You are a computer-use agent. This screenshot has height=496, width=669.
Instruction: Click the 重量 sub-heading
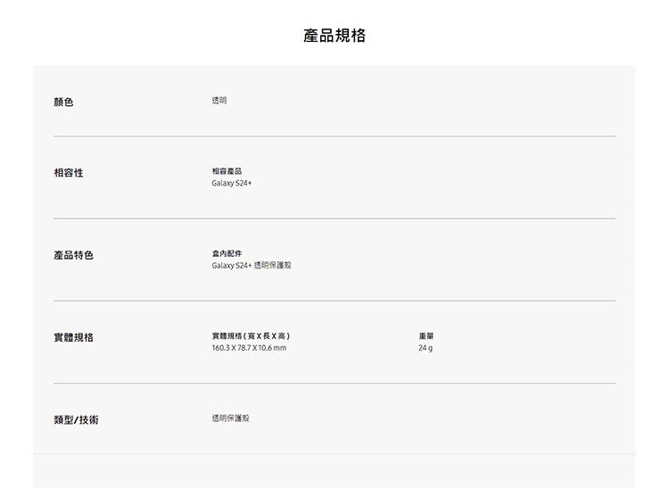(x=425, y=335)
